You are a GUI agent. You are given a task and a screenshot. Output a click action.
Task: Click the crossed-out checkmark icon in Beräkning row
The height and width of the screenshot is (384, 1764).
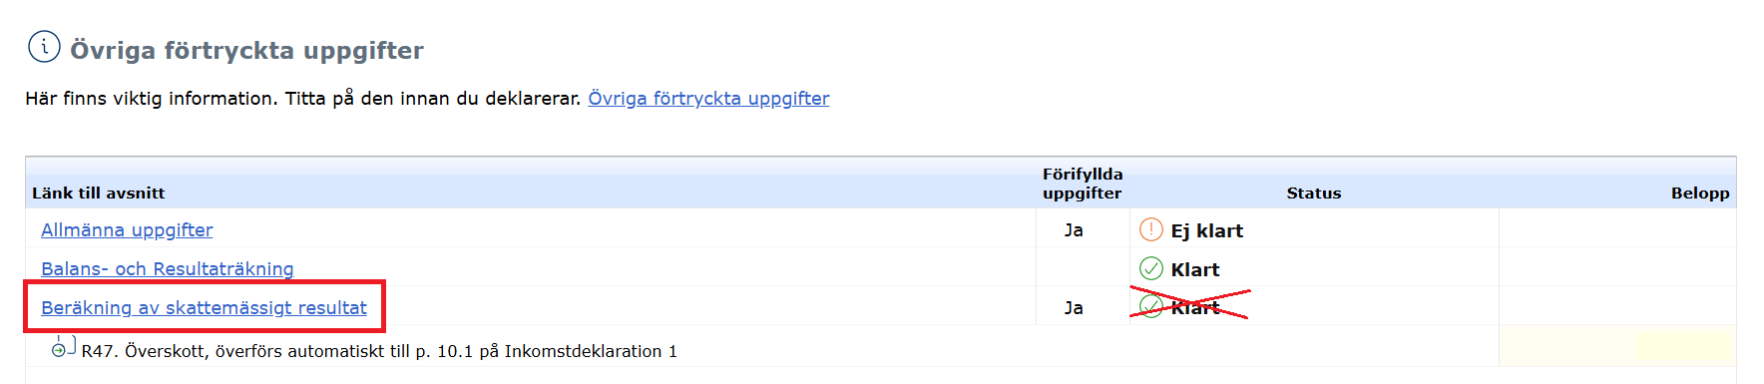(1151, 307)
